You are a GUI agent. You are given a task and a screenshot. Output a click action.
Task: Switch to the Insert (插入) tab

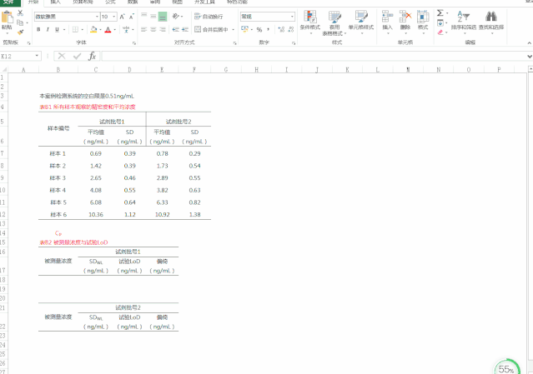pyautogui.click(x=55, y=2)
